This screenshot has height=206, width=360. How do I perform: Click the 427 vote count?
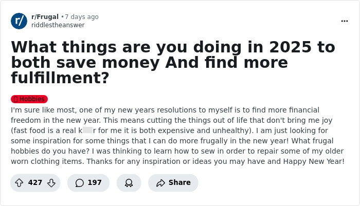(35, 182)
